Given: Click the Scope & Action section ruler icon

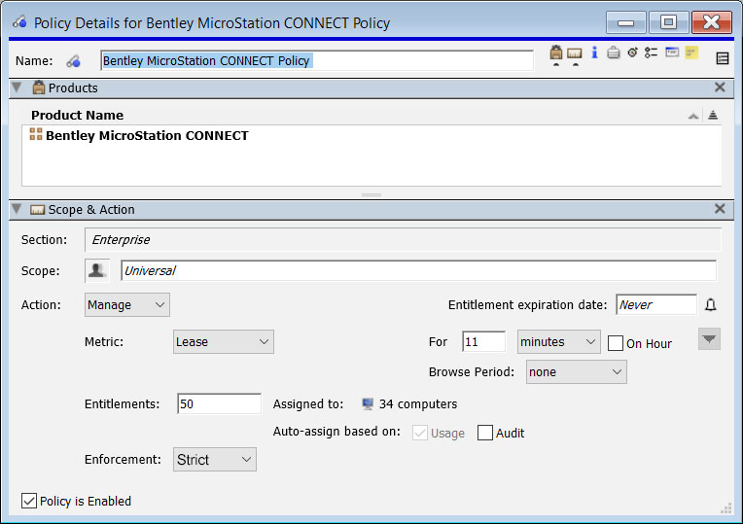Looking at the screenshot, I should tap(37, 209).
